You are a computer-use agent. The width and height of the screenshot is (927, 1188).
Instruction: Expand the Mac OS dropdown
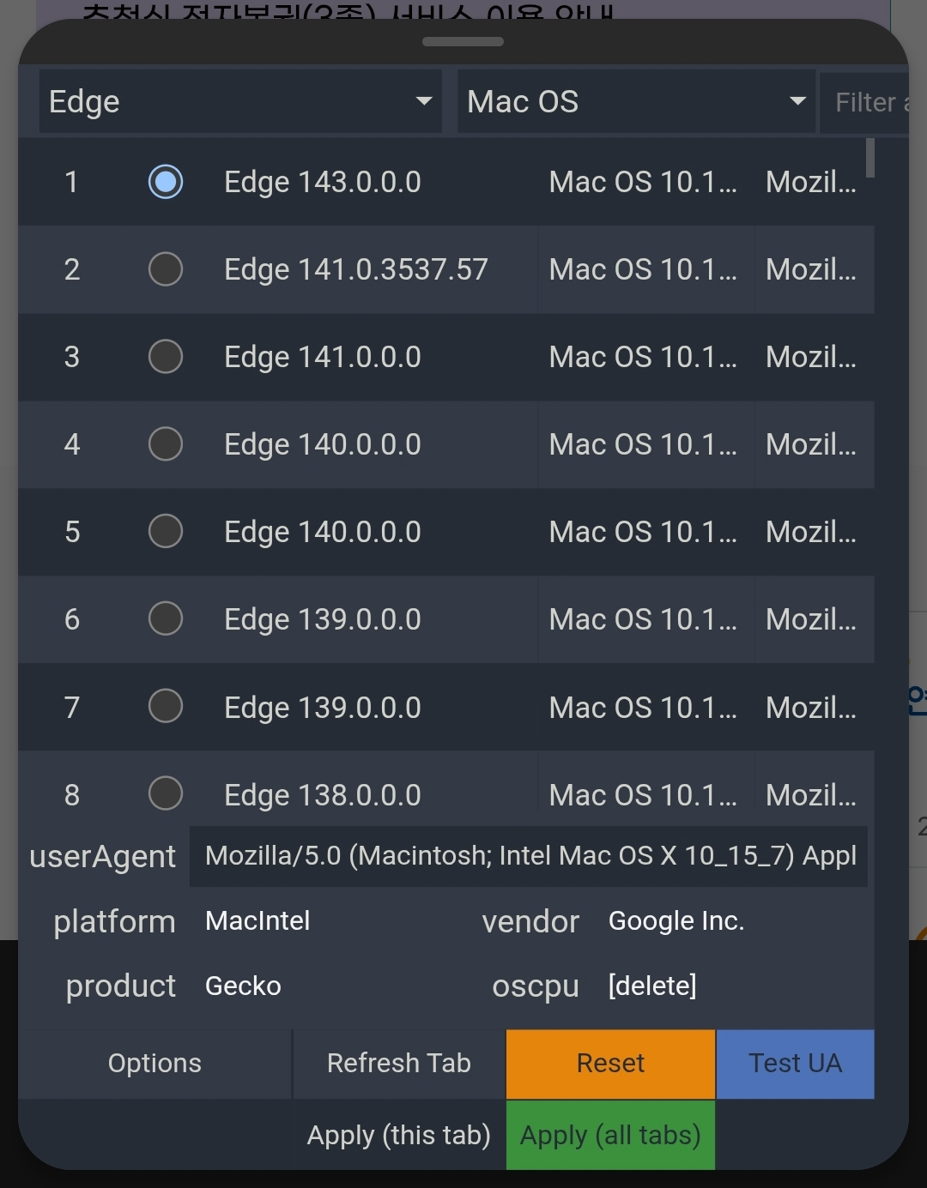click(x=636, y=102)
